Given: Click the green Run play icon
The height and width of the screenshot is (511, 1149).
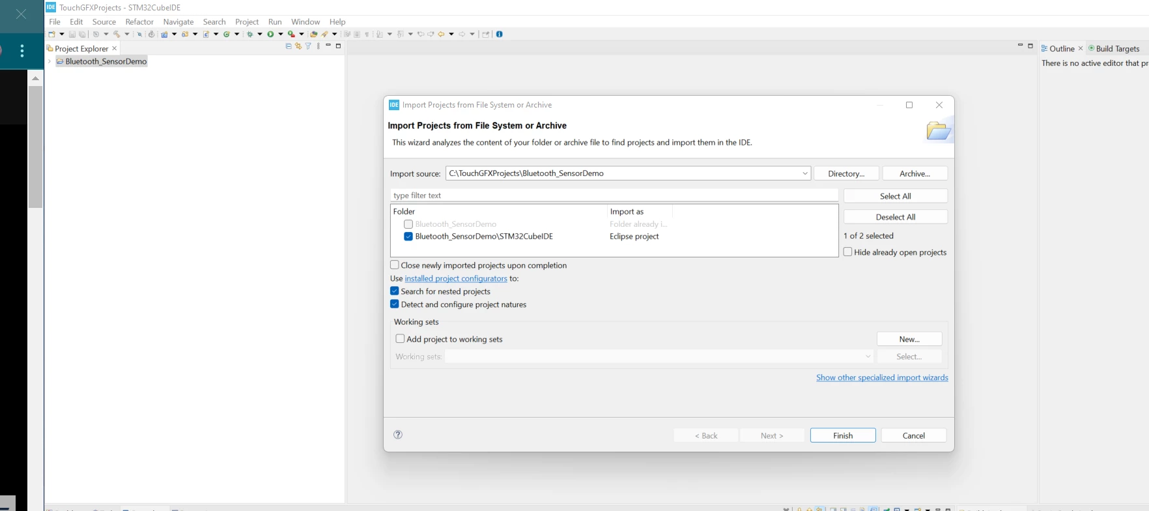Looking at the screenshot, I should pos(270,34).
